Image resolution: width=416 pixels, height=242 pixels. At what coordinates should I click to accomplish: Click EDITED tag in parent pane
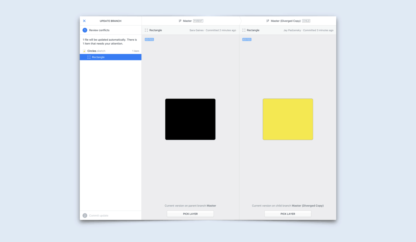click(149, 39)
